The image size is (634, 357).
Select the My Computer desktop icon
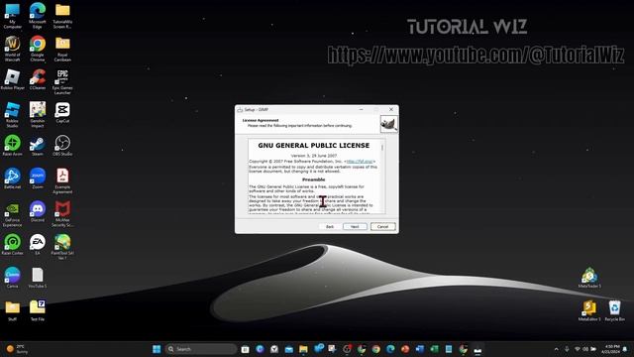13,16
